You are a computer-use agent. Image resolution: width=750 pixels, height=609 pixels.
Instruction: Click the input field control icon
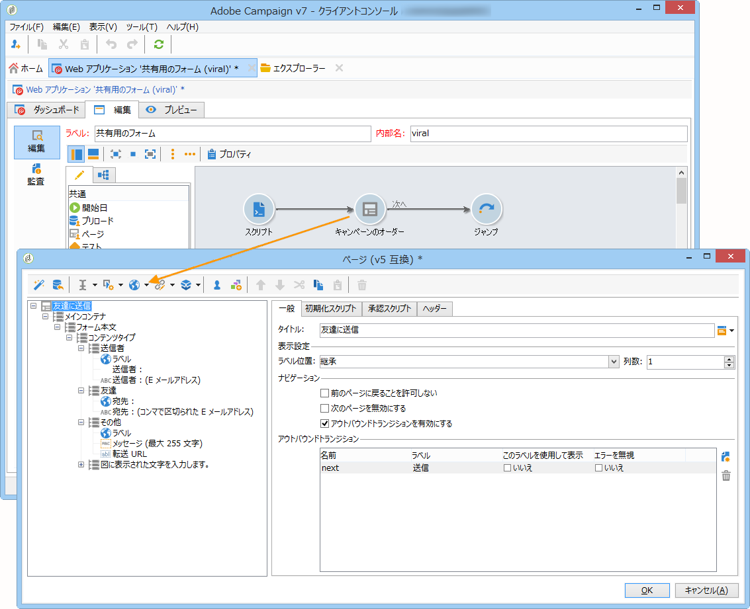click(82, 285)
